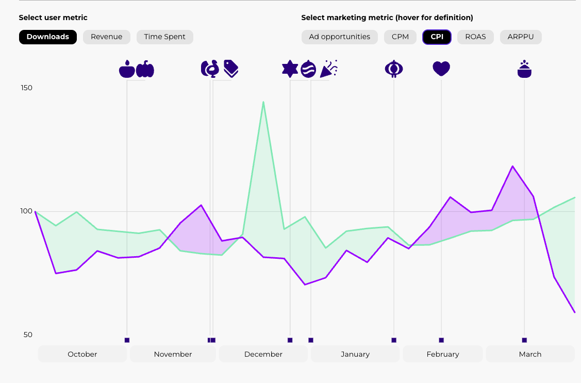Click the Lunar New Year lantern icon
Image resolution: width=581 pixels, height=383 pixels.
[x=394, y=69]
